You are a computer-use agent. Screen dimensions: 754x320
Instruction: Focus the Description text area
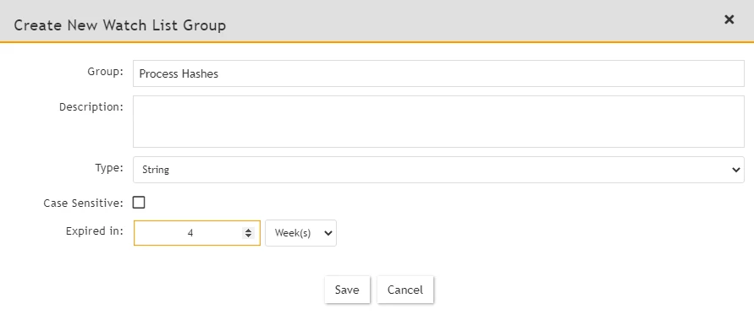point(438,122)
